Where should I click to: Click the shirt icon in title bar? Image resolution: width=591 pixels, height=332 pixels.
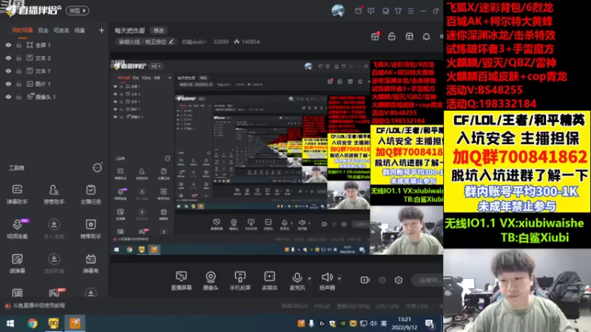(398, 11)
